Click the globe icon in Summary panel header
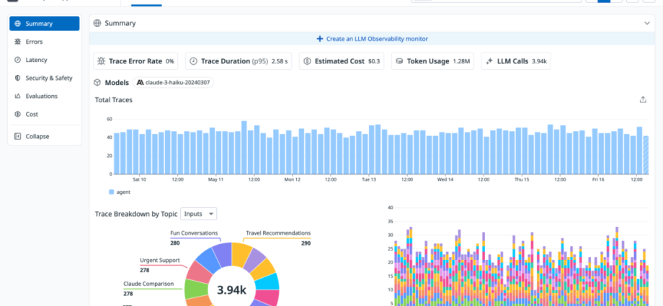Screen dimensions: 663x306 [x=97, y=23]
